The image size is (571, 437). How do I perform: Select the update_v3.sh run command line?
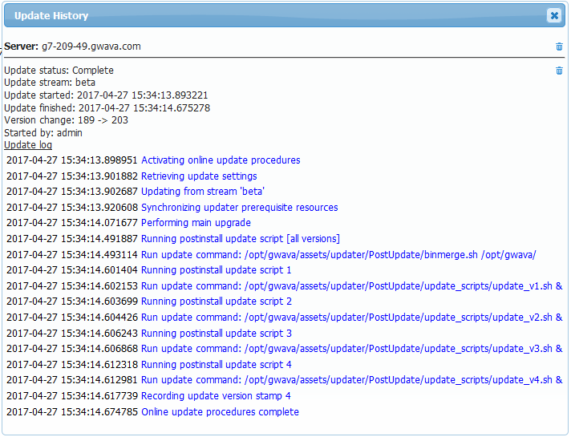pos(352,349)
